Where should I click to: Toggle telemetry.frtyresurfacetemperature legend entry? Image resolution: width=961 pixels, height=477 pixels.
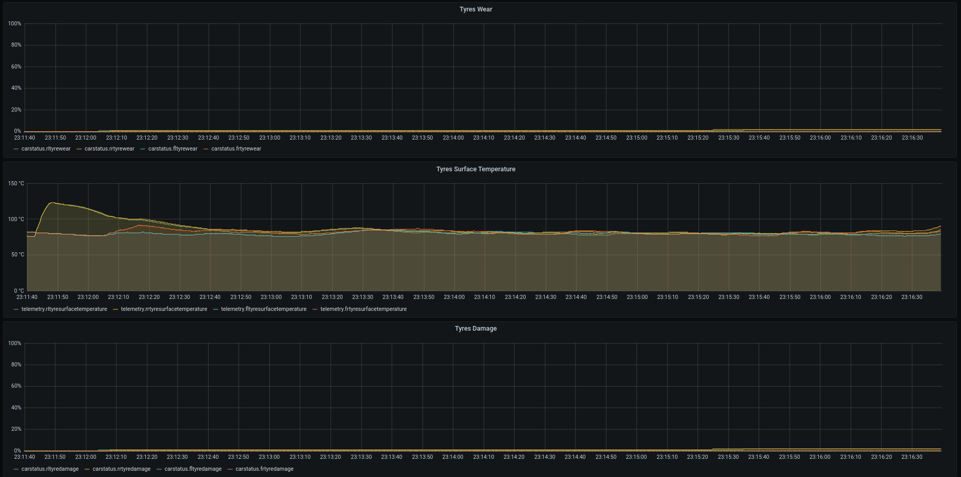pyautogui.click(x=364, y=309)
